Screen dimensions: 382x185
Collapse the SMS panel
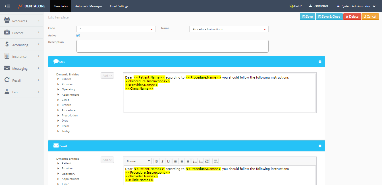(x=320, y=62)
